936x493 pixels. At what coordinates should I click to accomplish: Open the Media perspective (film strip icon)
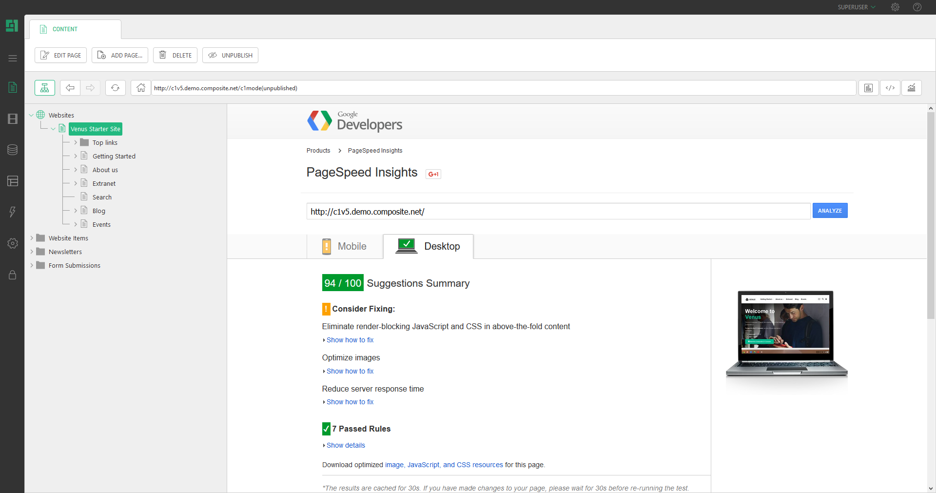(12, 118)
